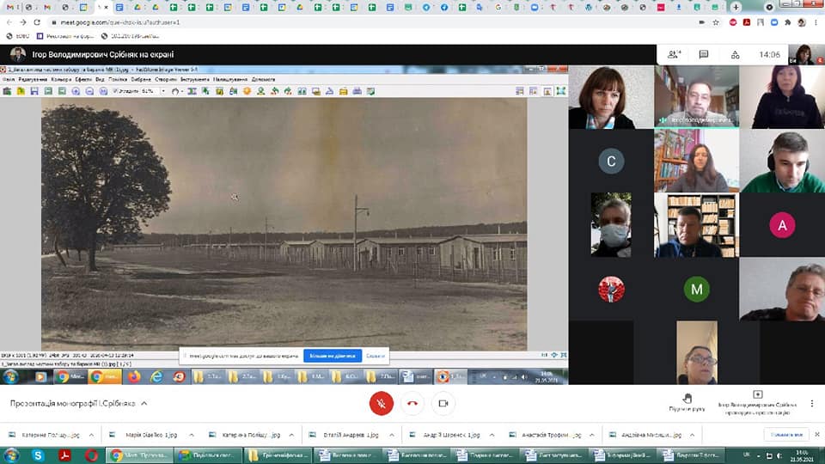Open a new Chrome tab

click(736, 7)
